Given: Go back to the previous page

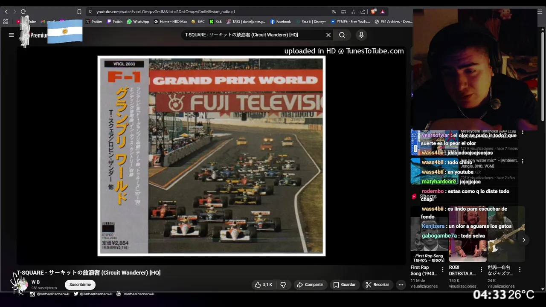Looking at the screenshot, I should [x=6, y=12].
